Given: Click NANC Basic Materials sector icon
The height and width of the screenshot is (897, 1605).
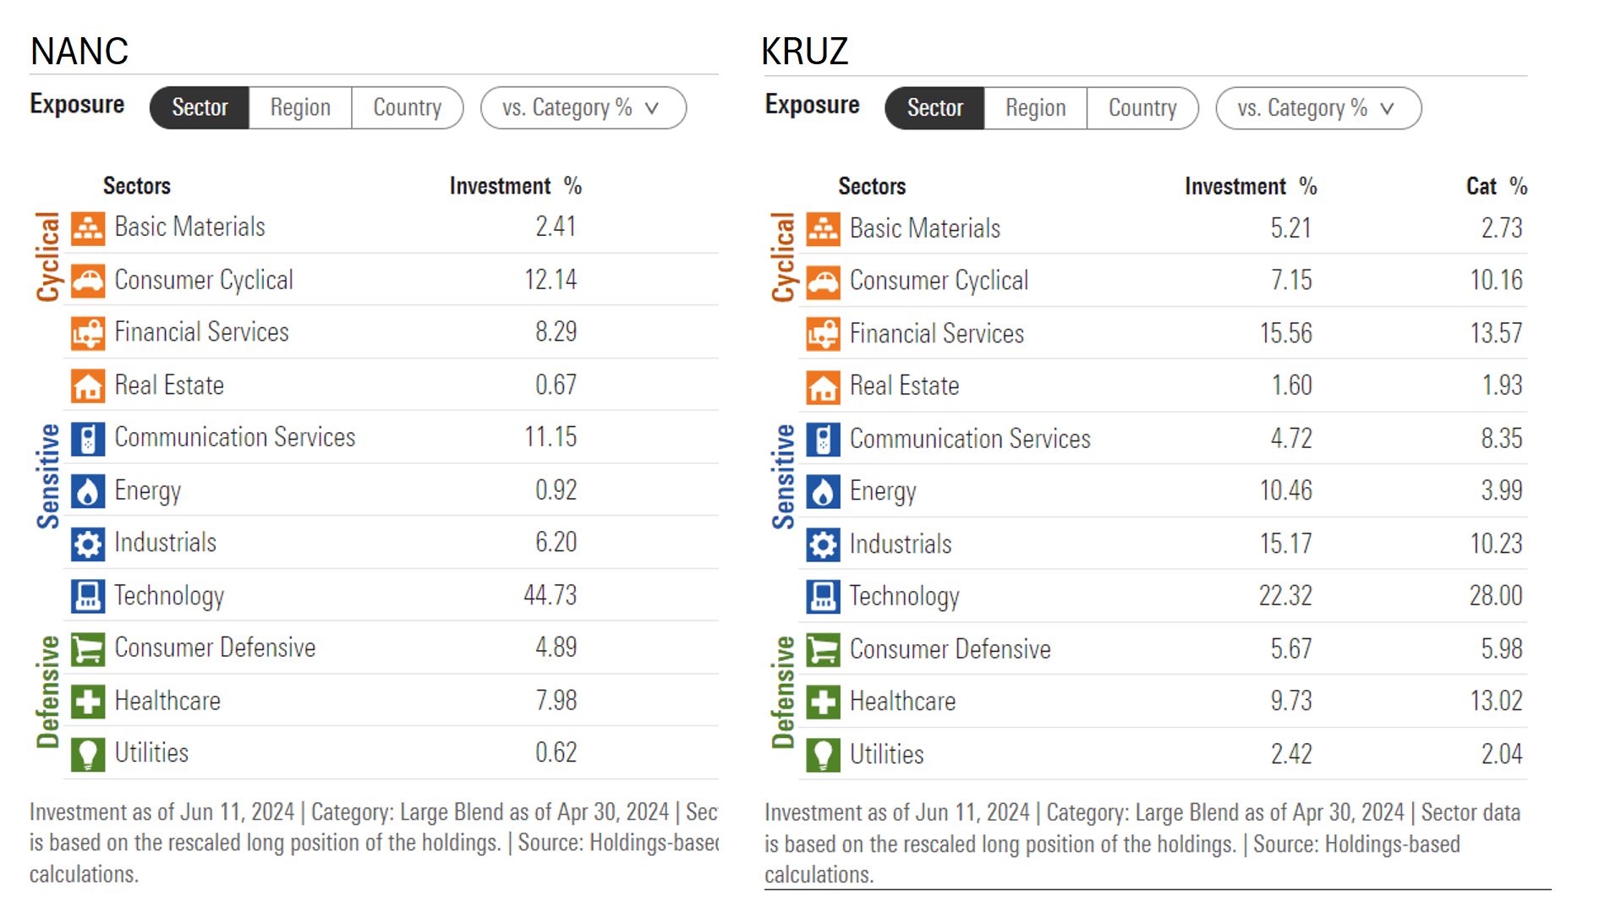Looking at the screenshot, I should click(88, 228).
